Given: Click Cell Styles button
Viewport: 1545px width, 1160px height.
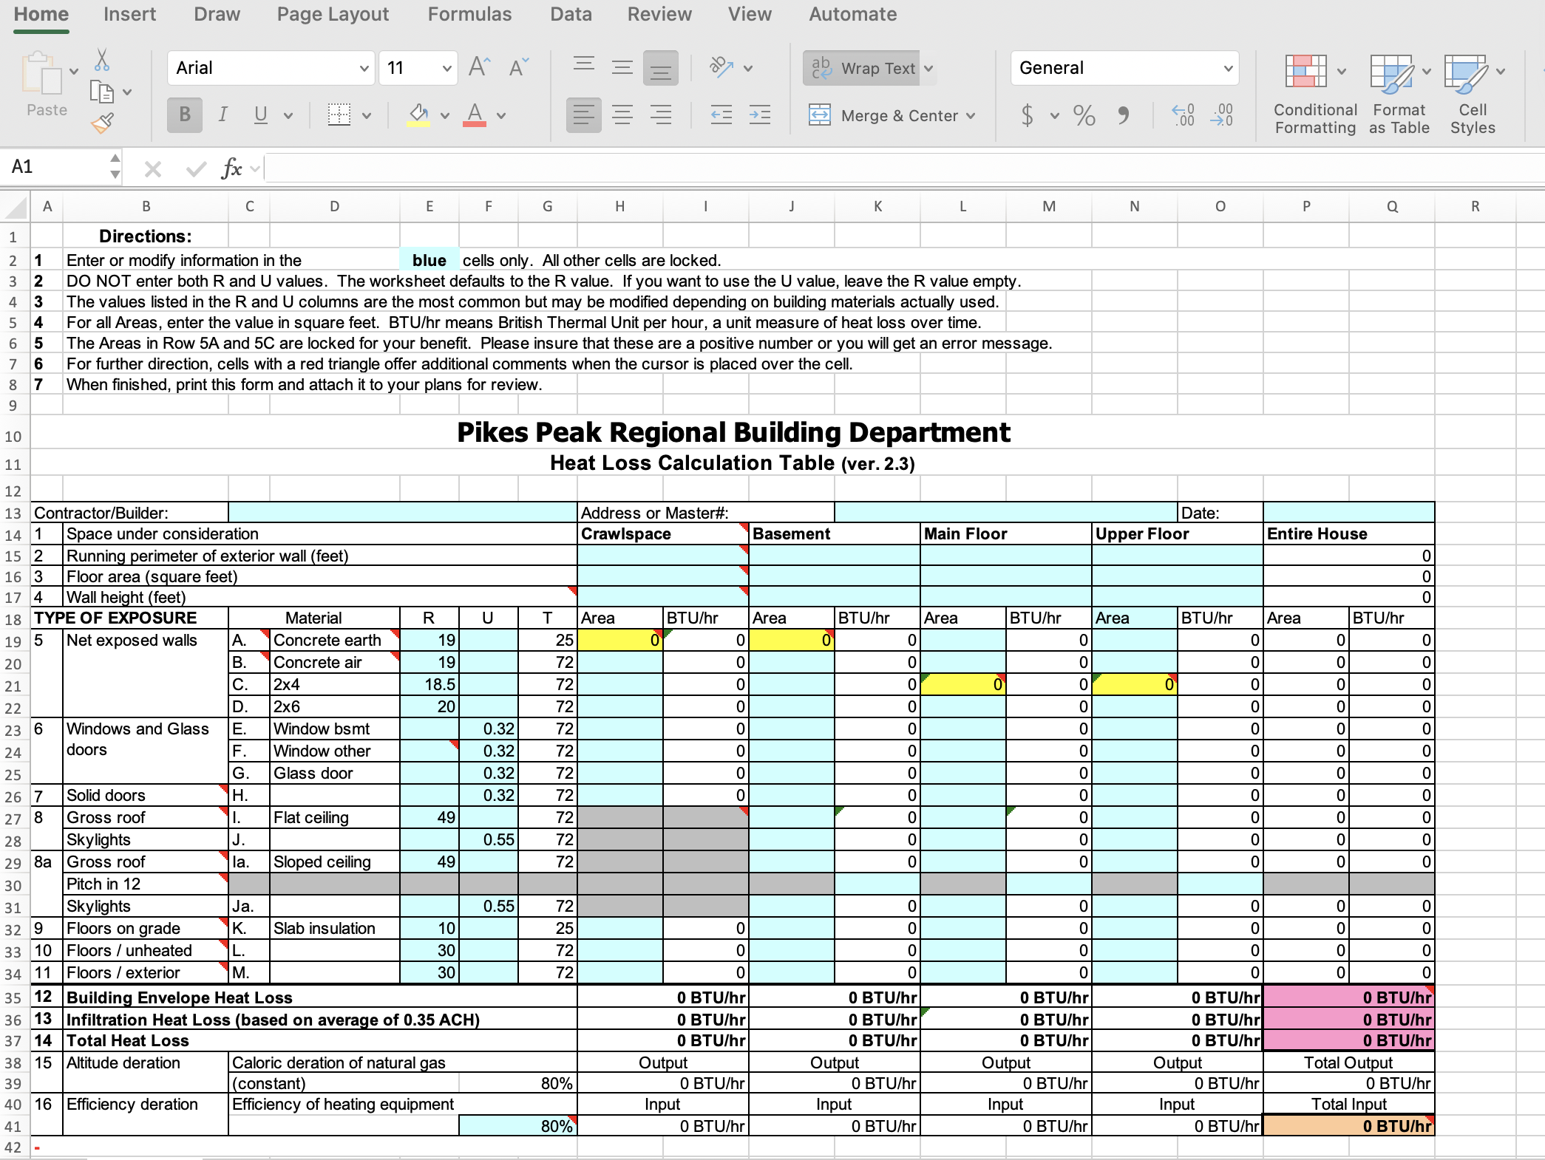Looking at the screenshot, I should [x=1473, y=95].
